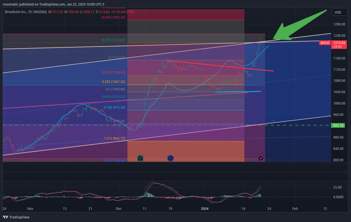This screenshot has width=351, height=222.
Task: Click the Fib level 0.786 (976.36) label
Action: (114, 108)
